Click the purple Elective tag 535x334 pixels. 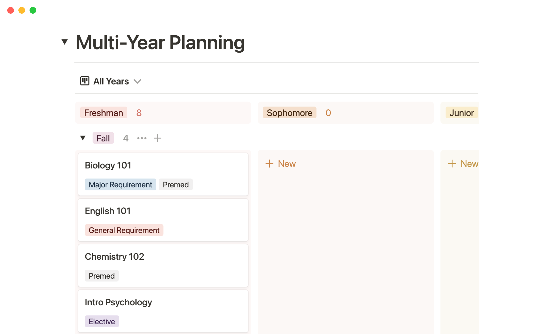(x=102, y=321)
